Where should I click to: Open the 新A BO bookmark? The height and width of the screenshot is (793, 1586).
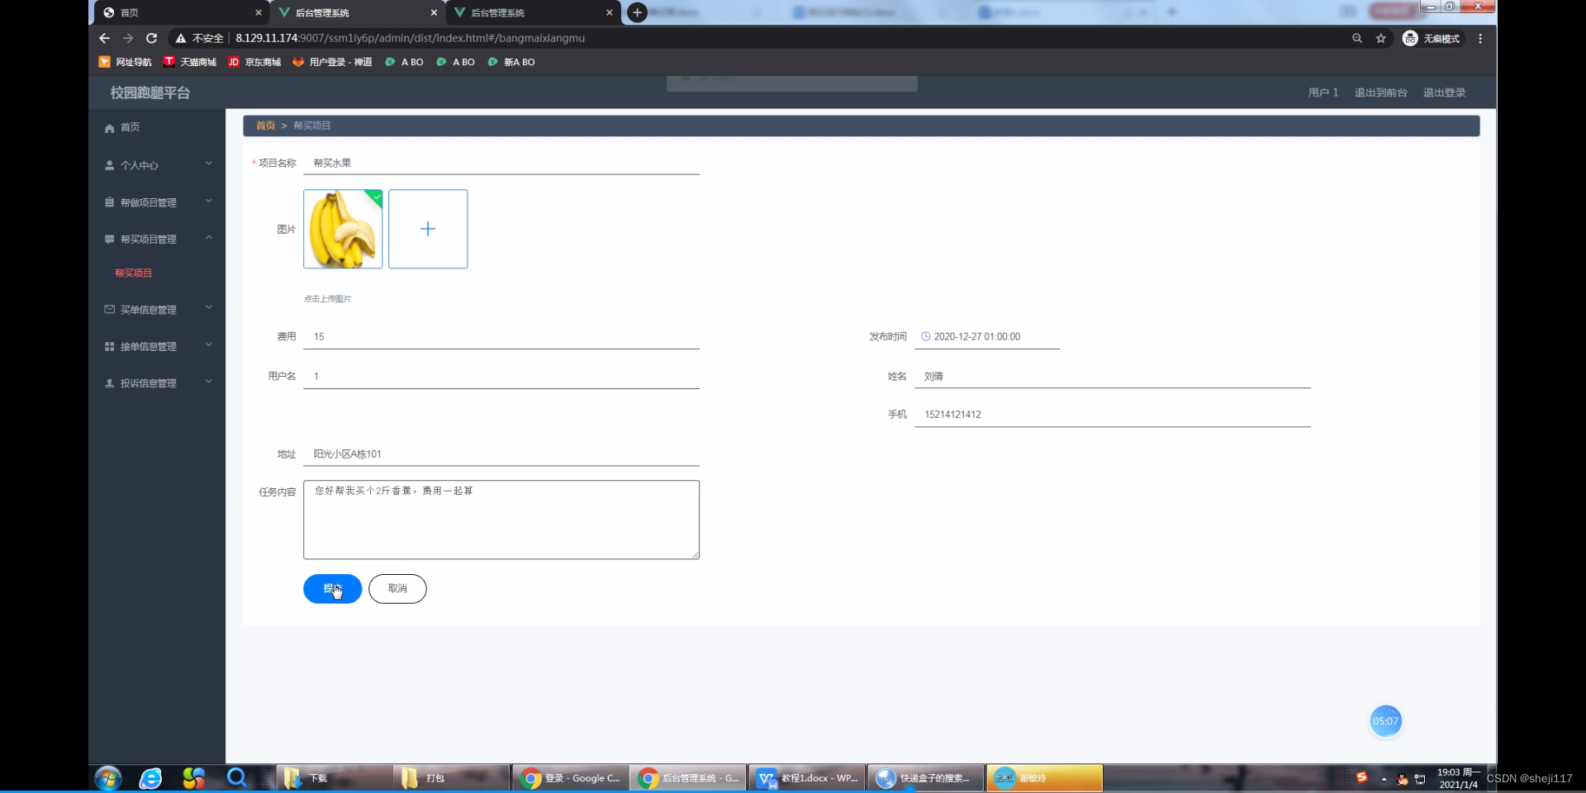(x=511, y=62)
